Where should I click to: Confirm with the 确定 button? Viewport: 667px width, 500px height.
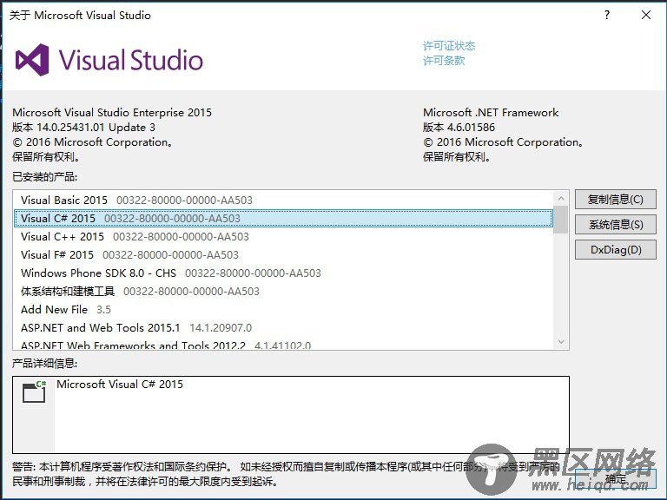click(x=616, y=479)
